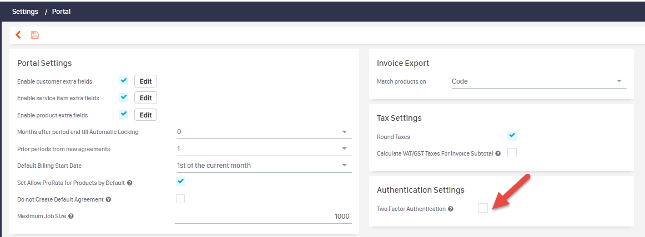Enable the Two Factor Authentication checkbox
The height and width of the screenshot is (237, 645).
point(483,208)
